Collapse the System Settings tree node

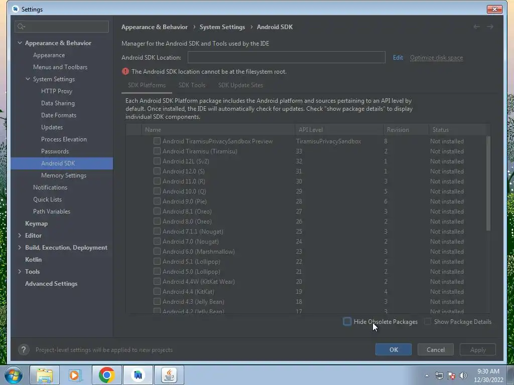(28, 79)
